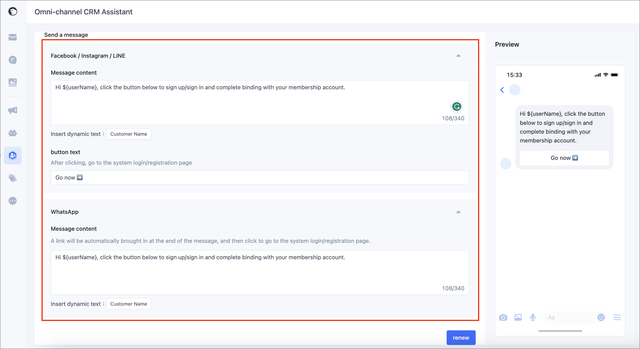The image size is (640, 349).
Task: Collapse the WhatsApp section
Action: 458,212
